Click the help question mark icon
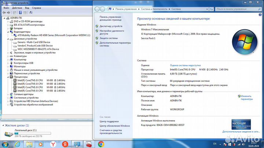 (x=260, y=15)
